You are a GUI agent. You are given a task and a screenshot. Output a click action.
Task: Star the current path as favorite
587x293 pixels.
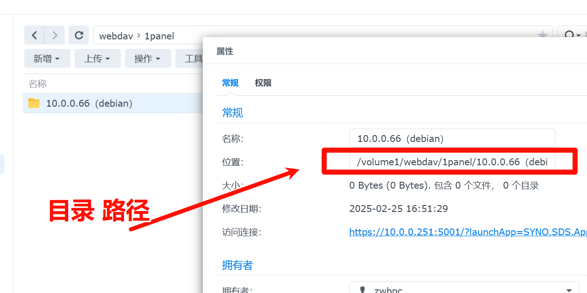click(x=542, y=35)
